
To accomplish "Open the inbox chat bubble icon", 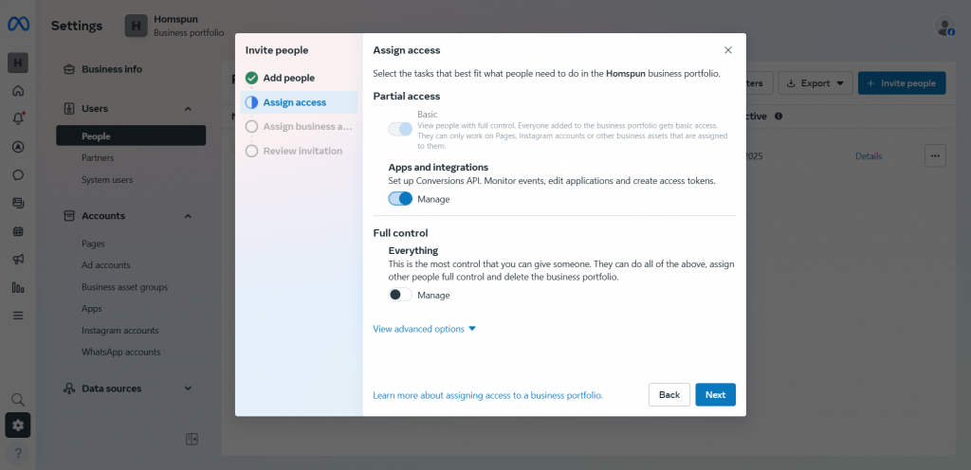I will pos(18,174).
